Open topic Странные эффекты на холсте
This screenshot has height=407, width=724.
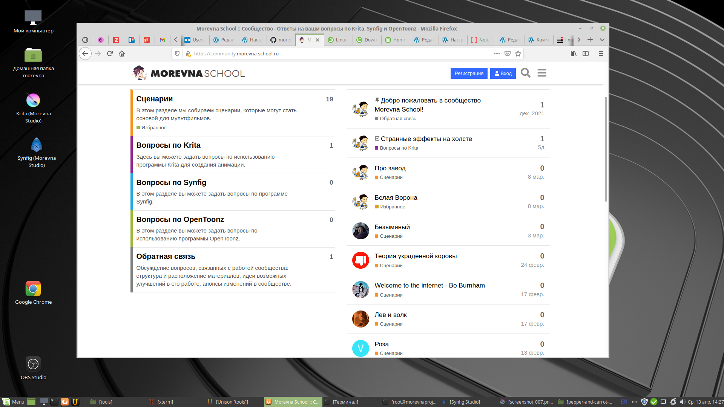click(x=426, y=139)
